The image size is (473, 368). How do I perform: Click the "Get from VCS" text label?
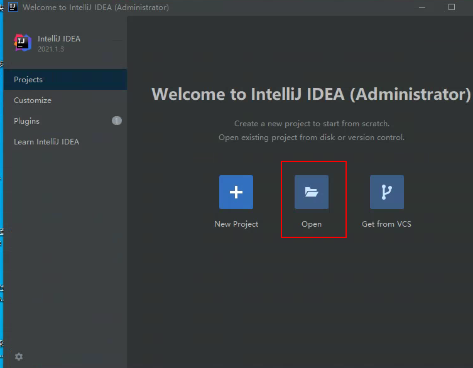click(x=386, y=224)
